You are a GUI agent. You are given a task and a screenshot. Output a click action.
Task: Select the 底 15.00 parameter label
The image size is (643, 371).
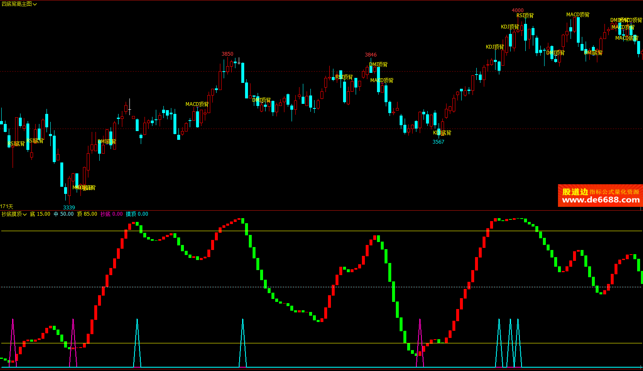coord(40,214)
